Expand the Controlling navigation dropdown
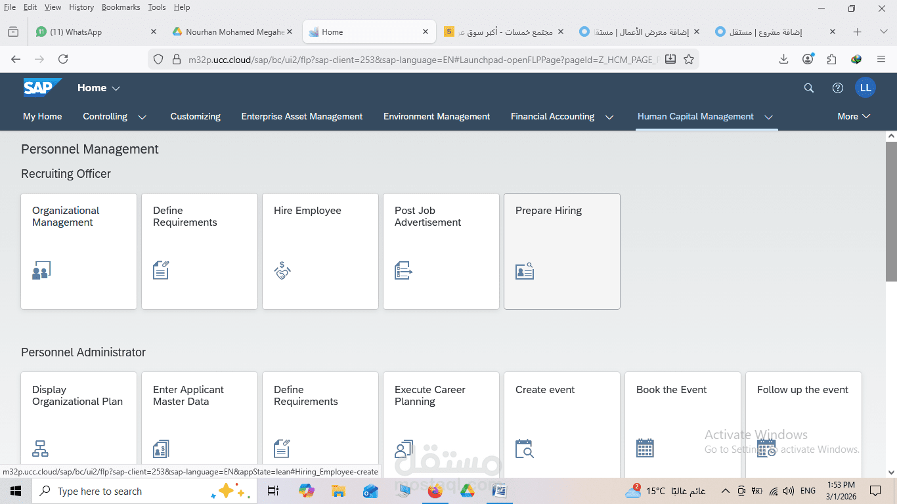897x504 pixels. (142, 116)
